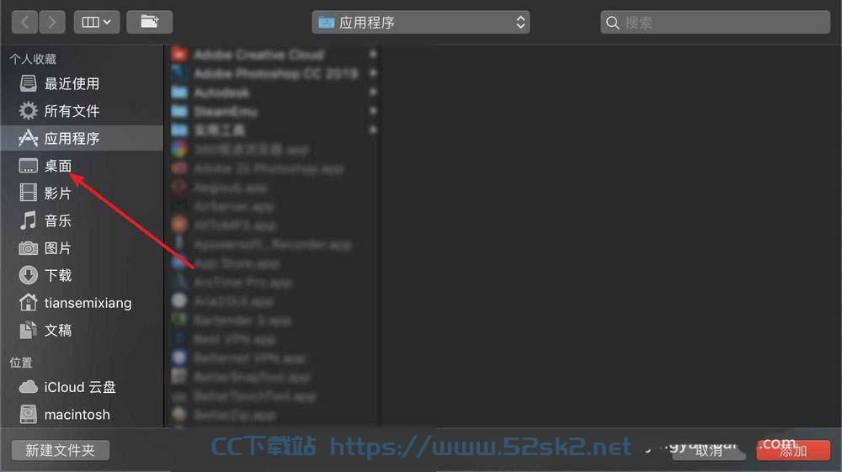Select 最近使用 in the sidebar

click(82, 83)
